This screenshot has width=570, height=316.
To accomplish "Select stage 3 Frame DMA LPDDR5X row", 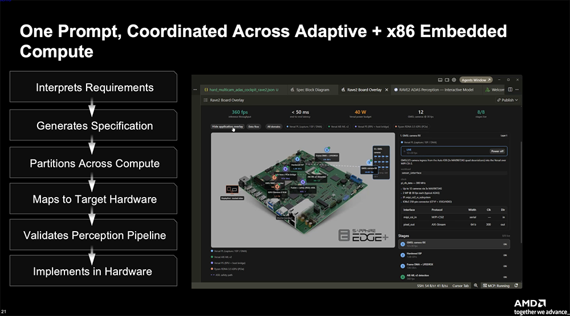I will (454, 266).
